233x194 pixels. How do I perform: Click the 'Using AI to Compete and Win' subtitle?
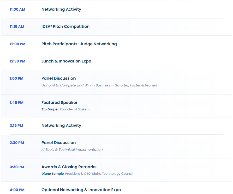pos(99,85)
